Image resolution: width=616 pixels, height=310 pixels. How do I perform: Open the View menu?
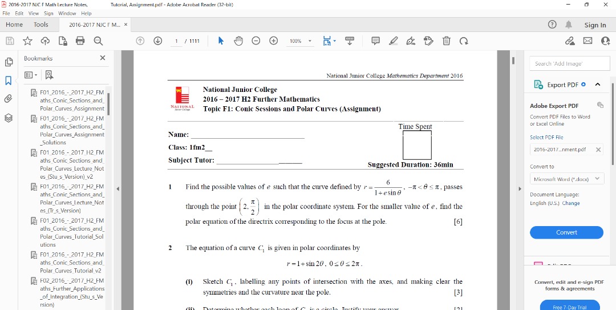point(34,13)
